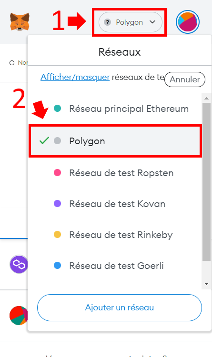Image resolution: width=212 pixels, height=357 pixels.
Task: Switch to Réseau de test Ropsten
Action: tap(115, 173)
